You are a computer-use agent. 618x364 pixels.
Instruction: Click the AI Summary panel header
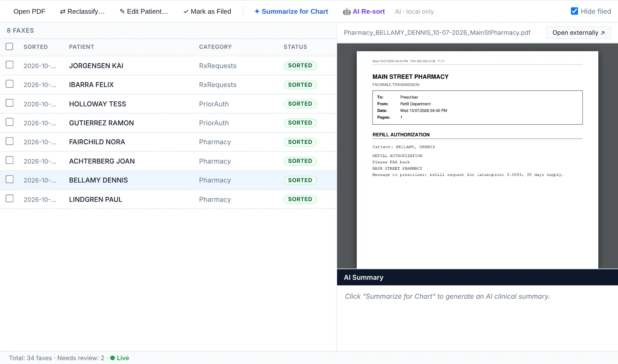(x=478, y=277)
